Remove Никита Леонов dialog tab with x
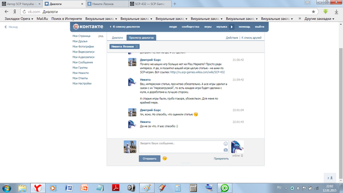 pos(137,47)
